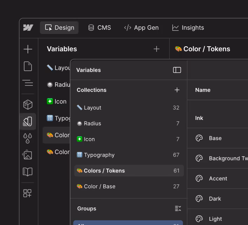Open the book icon in sidebar
Image resolution: width=248 pixels, height=225 pixels.
[x=28, y=172]
